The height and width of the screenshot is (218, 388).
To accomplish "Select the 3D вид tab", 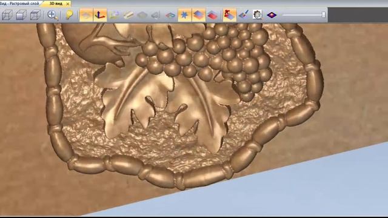I will tap(56, 4).
